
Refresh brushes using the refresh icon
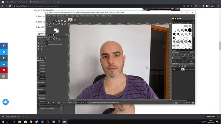tap(189, 55)
